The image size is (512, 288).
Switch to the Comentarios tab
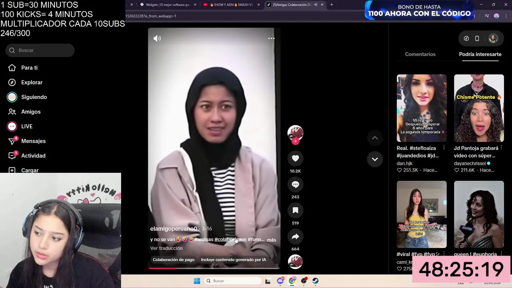pyautogui.click(x=420, y=54)
